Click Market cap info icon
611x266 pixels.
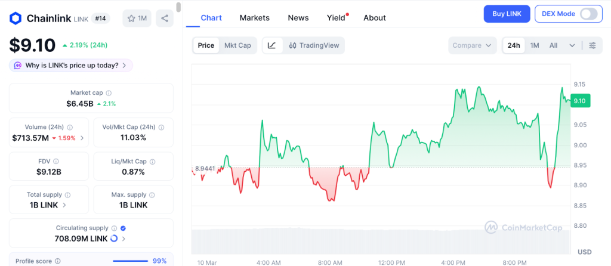coord(109,93)
